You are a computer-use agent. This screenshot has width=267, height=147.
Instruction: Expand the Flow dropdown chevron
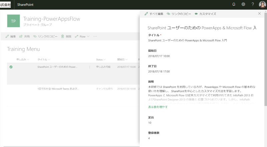(88, 36)
